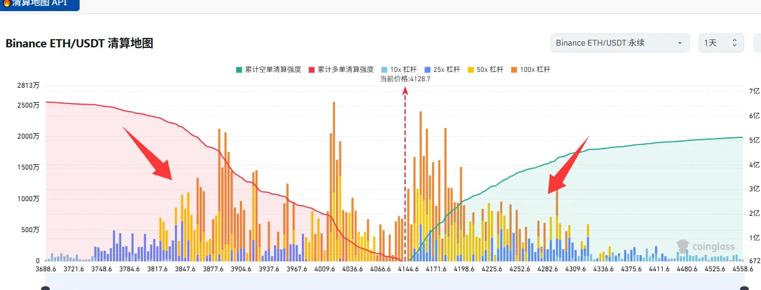Click the 4309.6 price axis label
This screenshot has height=290, width=761.
coord(575,269)
